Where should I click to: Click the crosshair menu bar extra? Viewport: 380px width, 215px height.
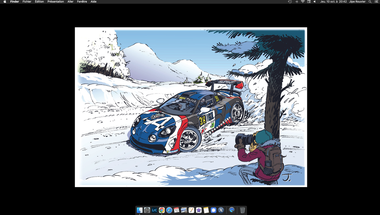(297, 2)
